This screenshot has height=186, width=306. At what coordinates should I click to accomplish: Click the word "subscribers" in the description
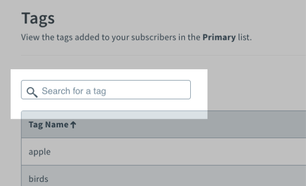tap(154, 37)
